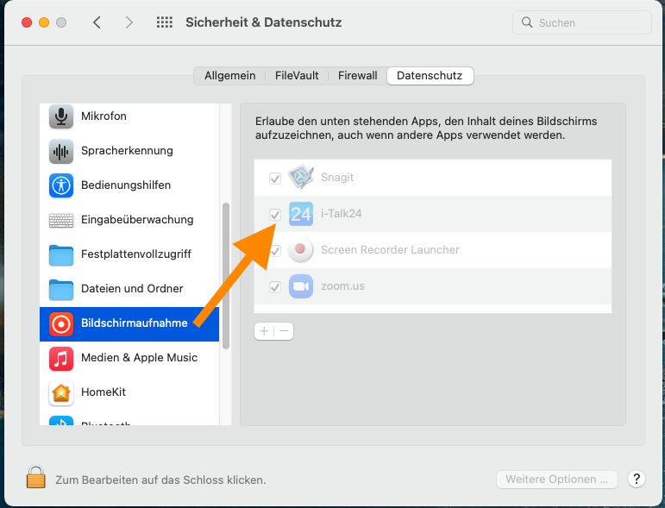Select Medien & Apple Music in sidebar
Screen dimensions: 665x508
click(x=140, y=358)
